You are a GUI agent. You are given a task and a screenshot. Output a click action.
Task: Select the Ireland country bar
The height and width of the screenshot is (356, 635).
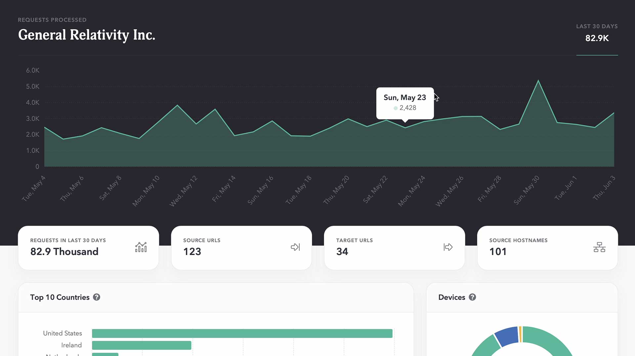coord(142,345)
